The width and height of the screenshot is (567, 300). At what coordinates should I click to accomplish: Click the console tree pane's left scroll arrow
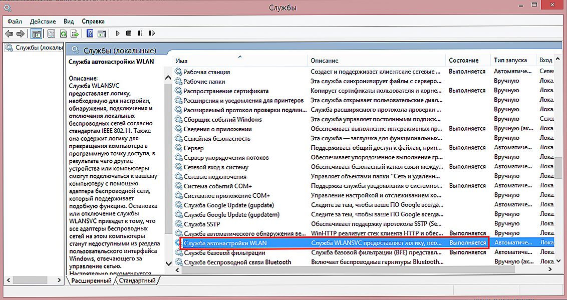pyautogui.click(x=9, y=280)
